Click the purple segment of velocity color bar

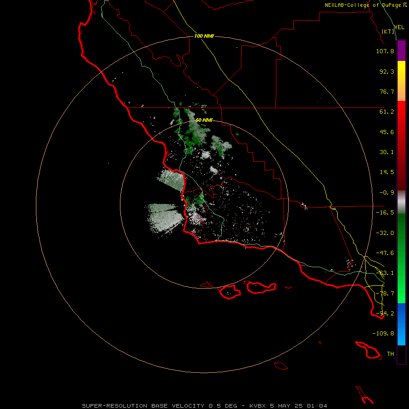pos(401,51)
